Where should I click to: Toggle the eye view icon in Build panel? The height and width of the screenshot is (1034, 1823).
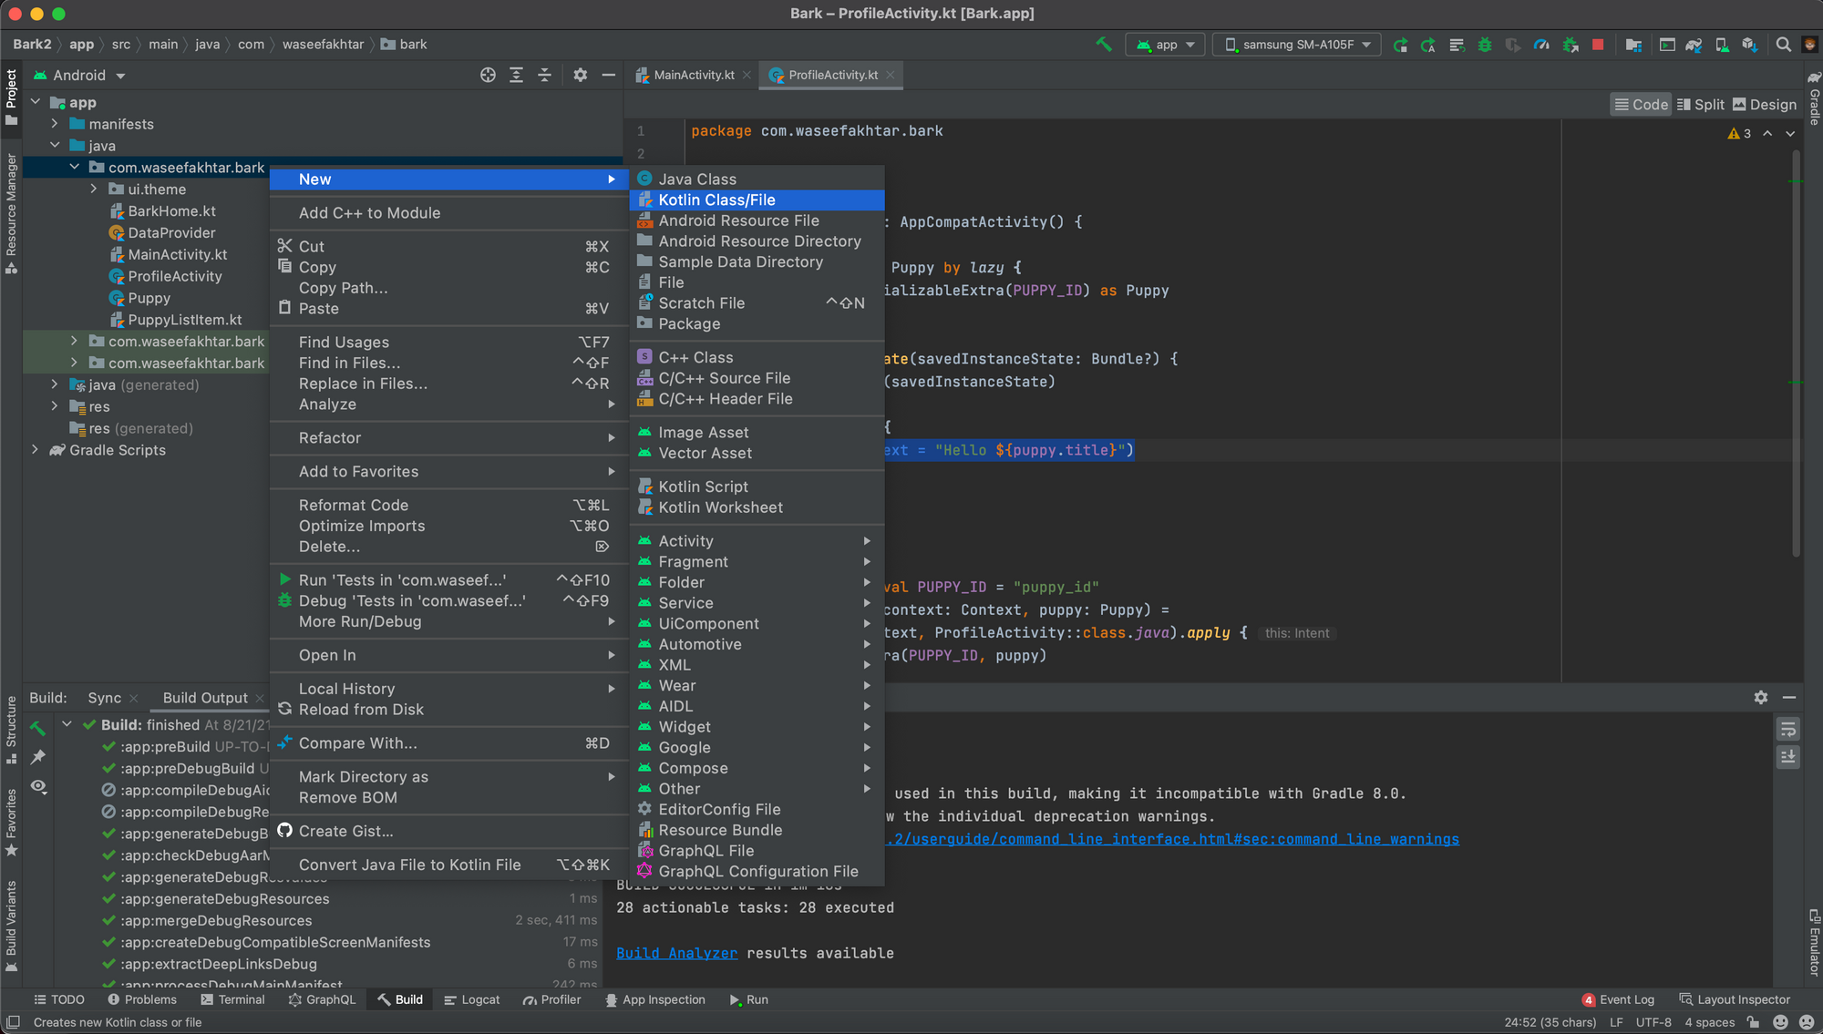[x=38, y=786]
